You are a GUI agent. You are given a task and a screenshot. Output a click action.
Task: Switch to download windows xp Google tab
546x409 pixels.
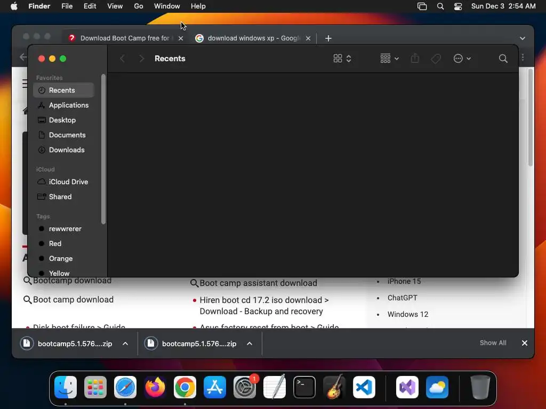(252, 38)
